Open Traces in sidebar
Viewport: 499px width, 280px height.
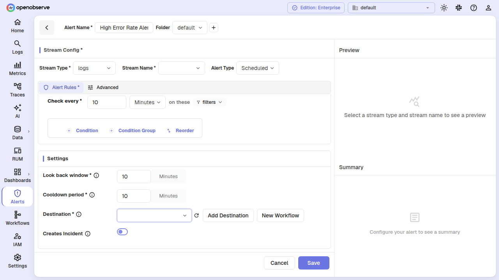(x=17, y=90)
